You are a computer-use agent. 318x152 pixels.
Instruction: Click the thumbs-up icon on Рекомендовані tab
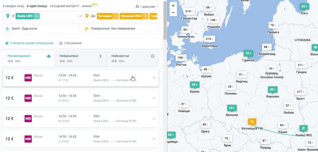point(48,56)
